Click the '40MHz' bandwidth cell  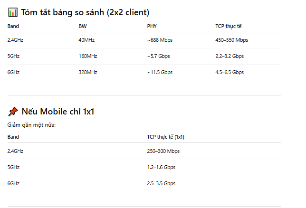[x=87, y=40]
